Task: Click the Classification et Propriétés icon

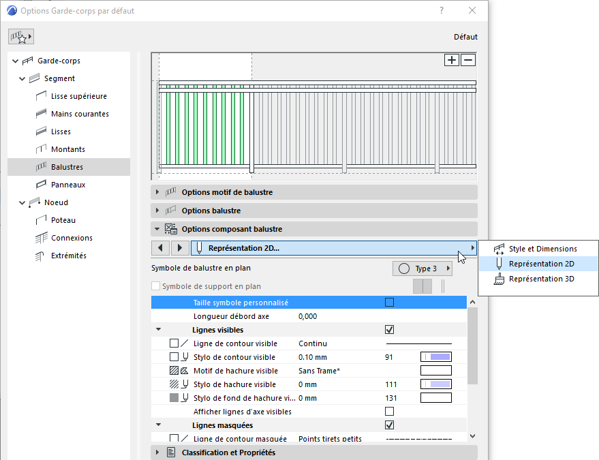Action: [x=171, y=453]
